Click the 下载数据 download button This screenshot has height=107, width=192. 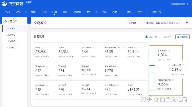pos(182,37)
